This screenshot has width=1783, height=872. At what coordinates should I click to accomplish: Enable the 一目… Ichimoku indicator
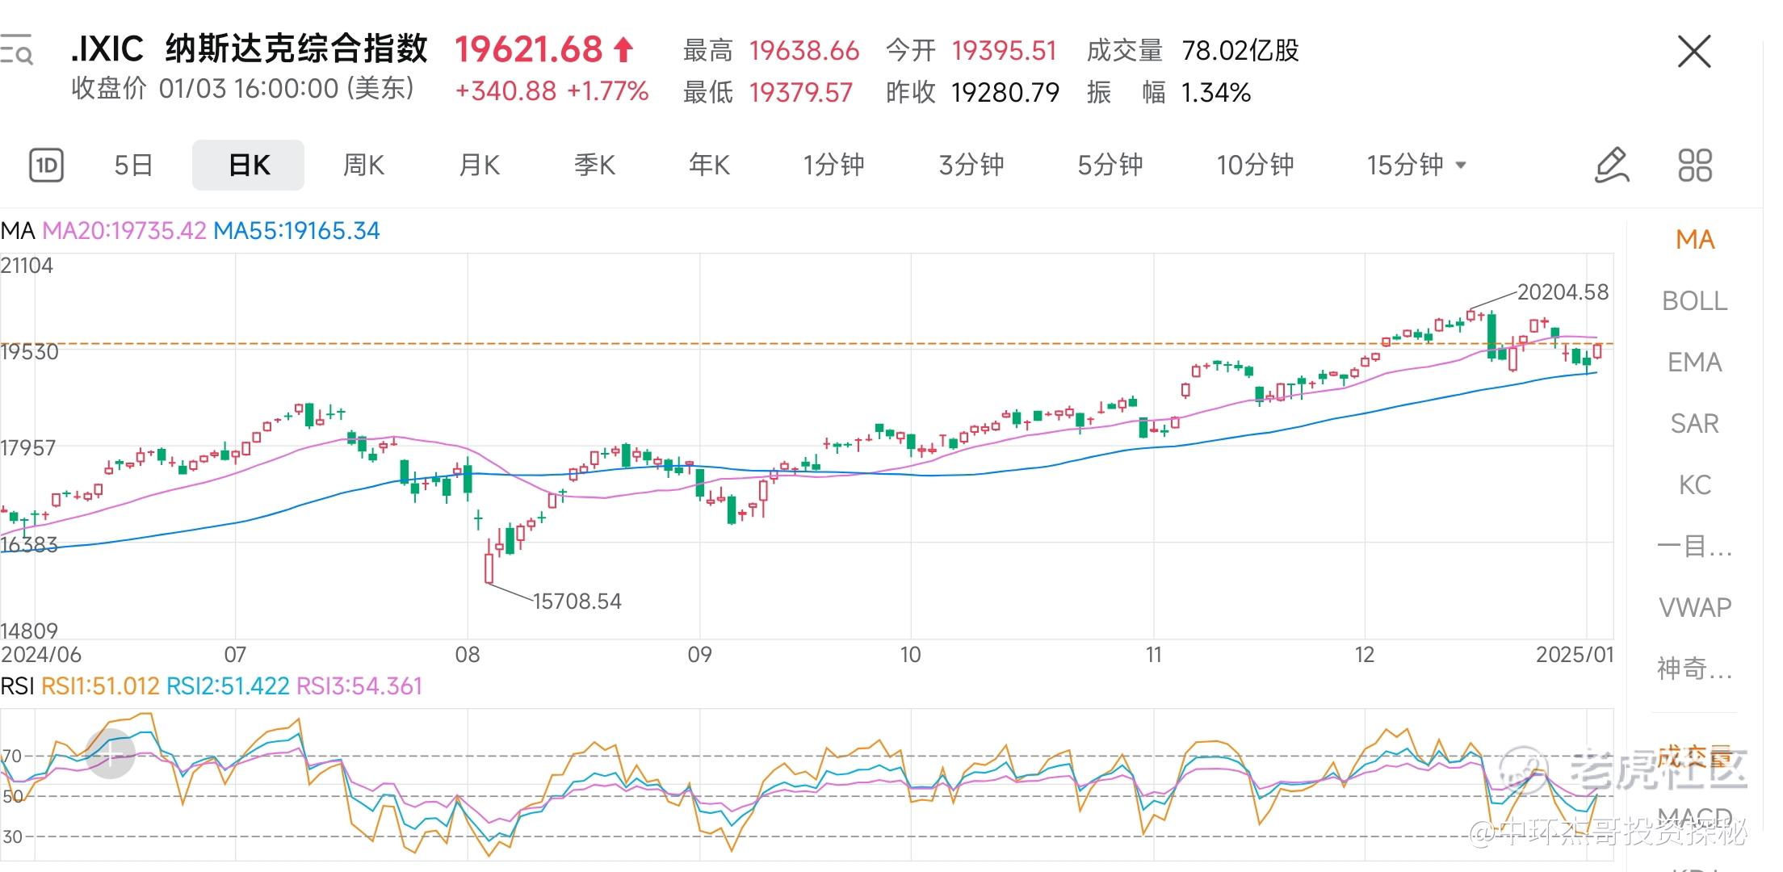[1695, 546]
